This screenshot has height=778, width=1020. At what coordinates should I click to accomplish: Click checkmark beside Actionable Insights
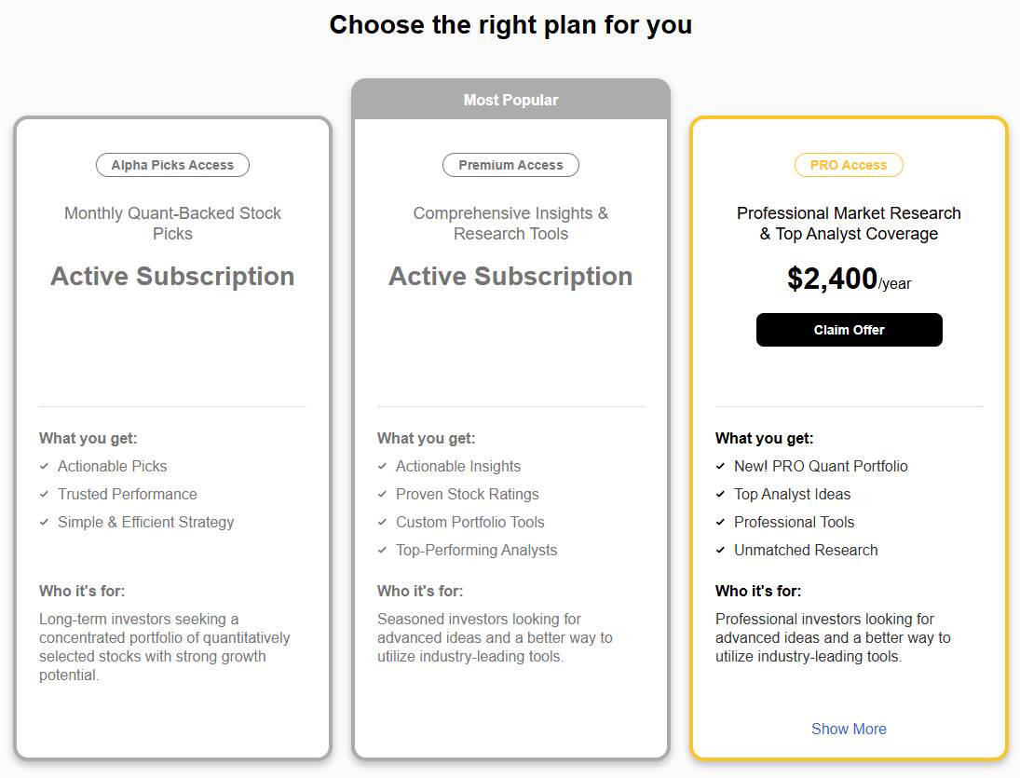click(383, 466)
